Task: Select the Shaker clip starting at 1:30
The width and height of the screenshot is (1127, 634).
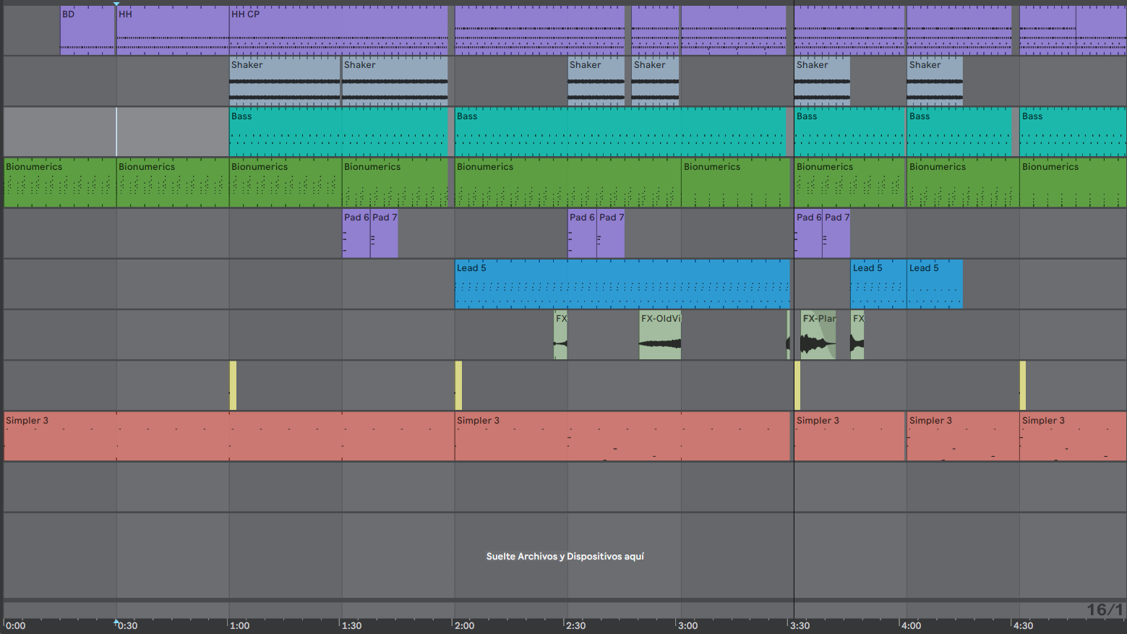Action: [395, 82]
